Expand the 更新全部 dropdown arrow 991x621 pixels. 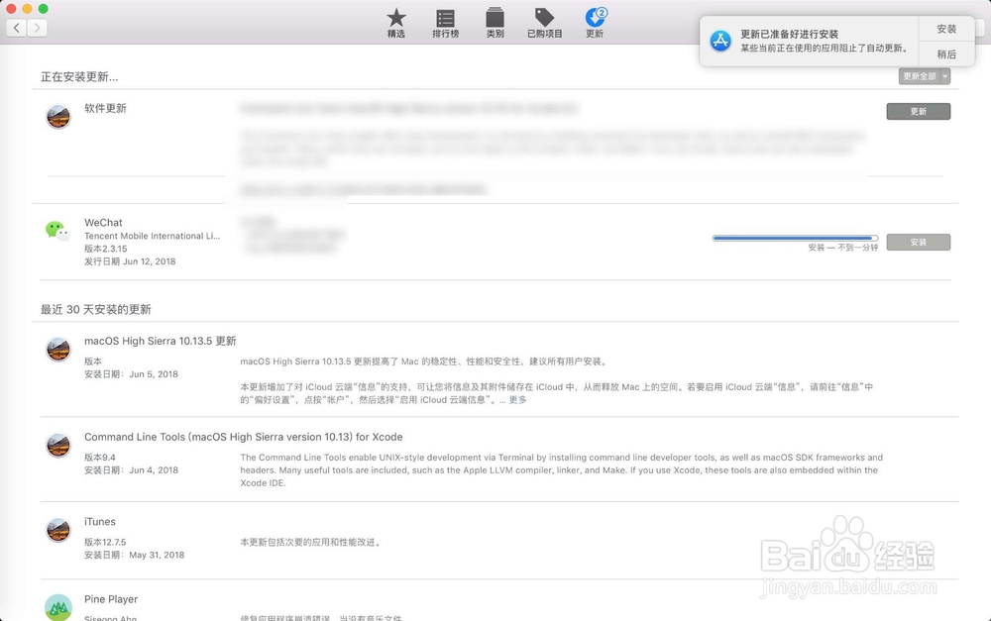tap(944, 76)
